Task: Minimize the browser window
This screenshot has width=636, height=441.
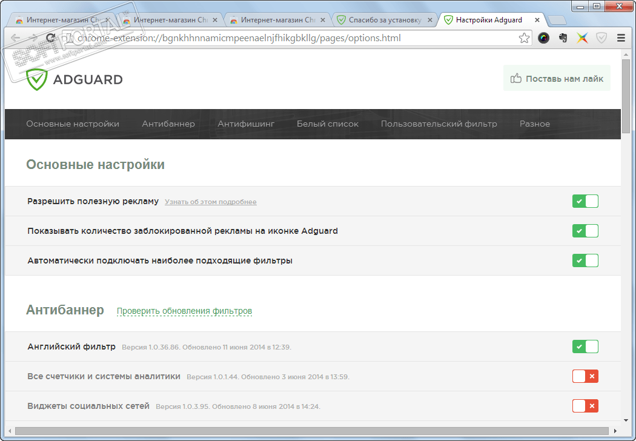Action: [580, 6]
